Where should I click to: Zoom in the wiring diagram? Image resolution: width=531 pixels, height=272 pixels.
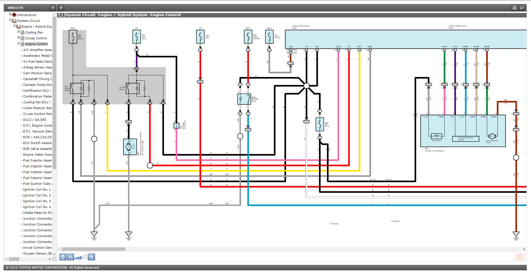(91, 257)
